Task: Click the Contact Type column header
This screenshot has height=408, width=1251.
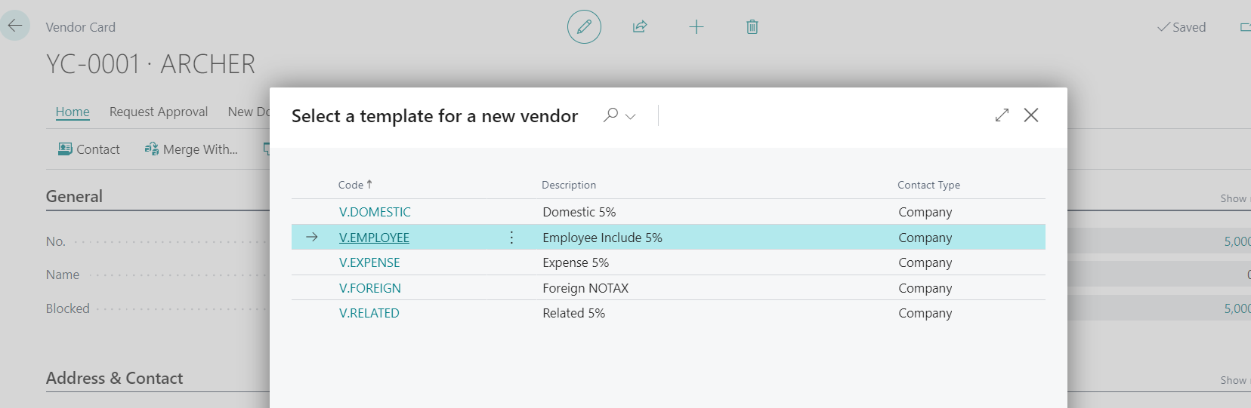Action: 928,185
